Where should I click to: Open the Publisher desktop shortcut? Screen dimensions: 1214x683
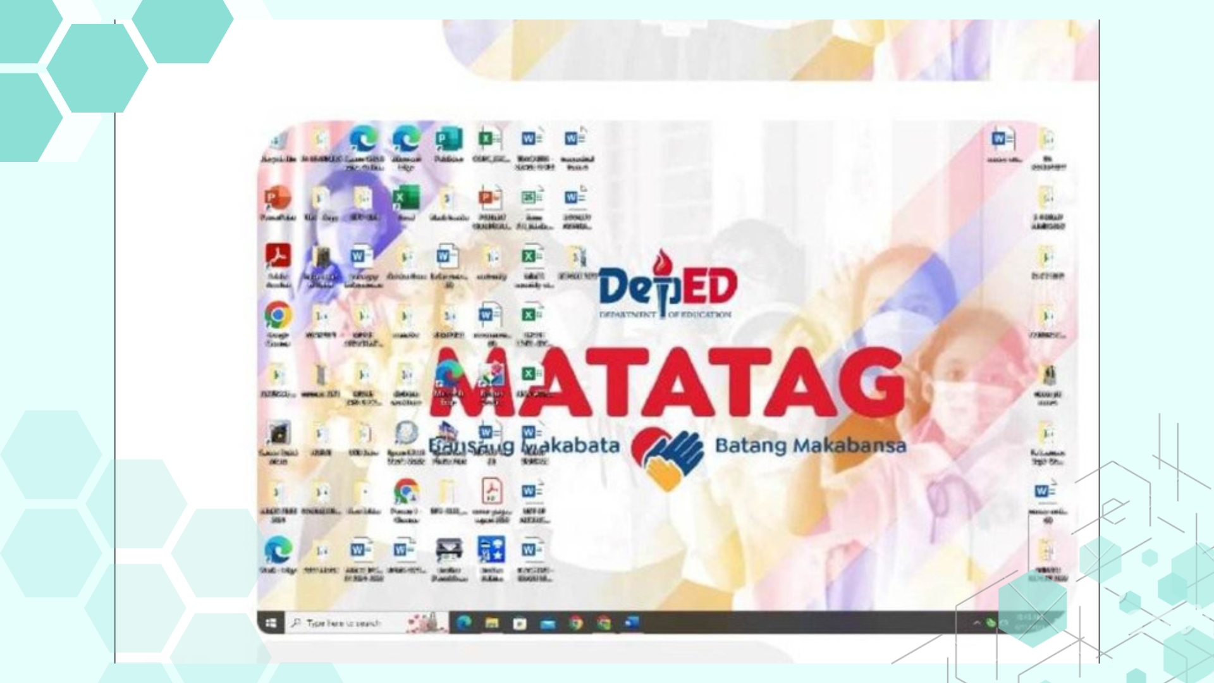(x=448, y=140)
